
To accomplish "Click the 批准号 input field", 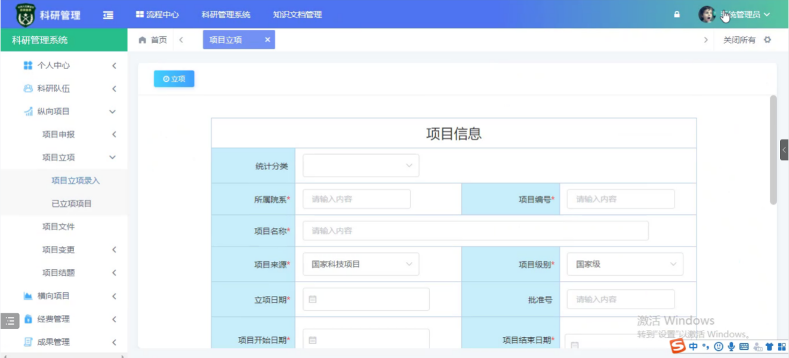I will pyautogui.click(x=621, y=299).
